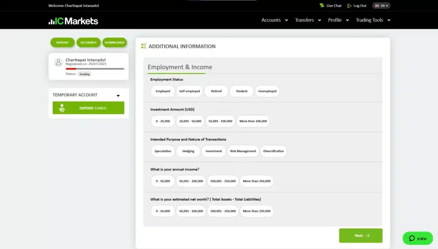Click the Additional Information list icon
Screen dimensions: 438x249
click(144, 46)
